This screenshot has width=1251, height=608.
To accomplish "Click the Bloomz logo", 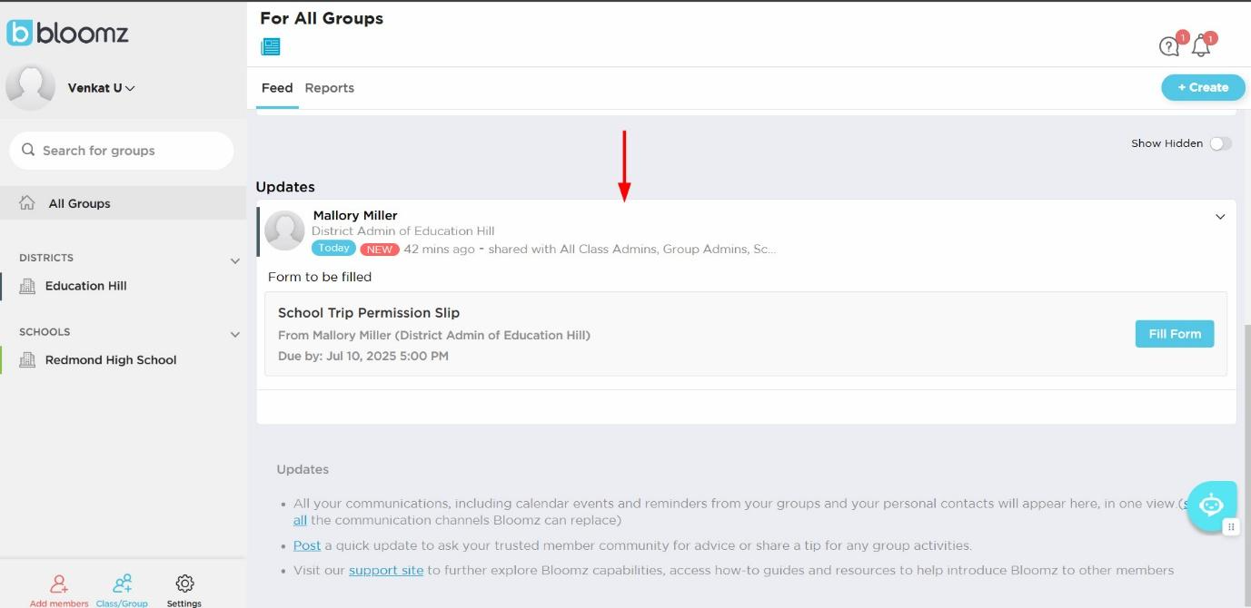I will click(67, 34).
